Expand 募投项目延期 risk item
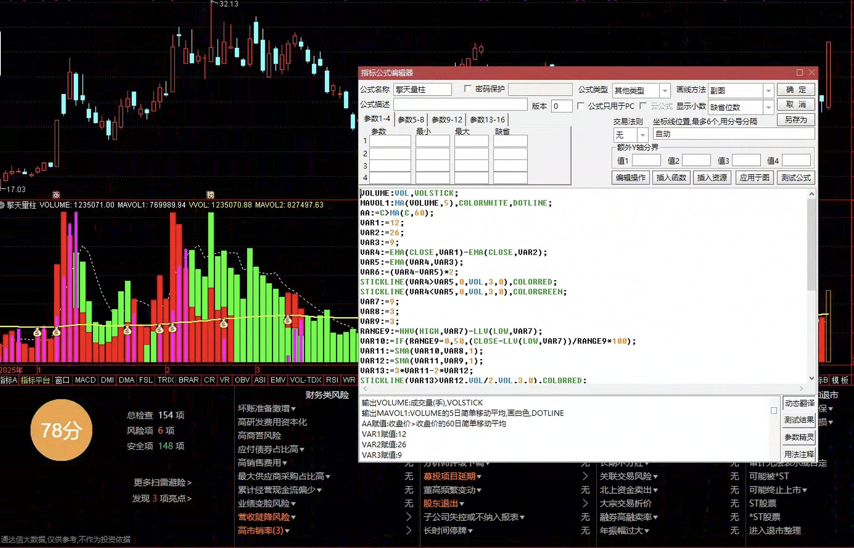854x548 pixels. [x=452, y=477]
